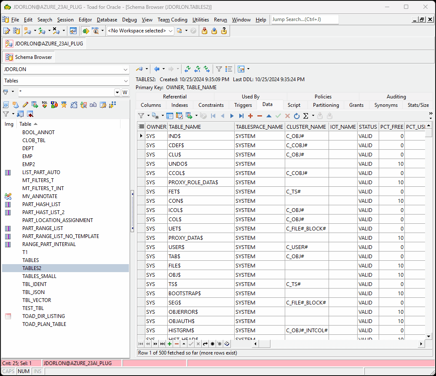This screenshot has height=376, width=436.
Task: Click the gold star favorites icon
Action: pyautogui.click(x=64, y=105)
